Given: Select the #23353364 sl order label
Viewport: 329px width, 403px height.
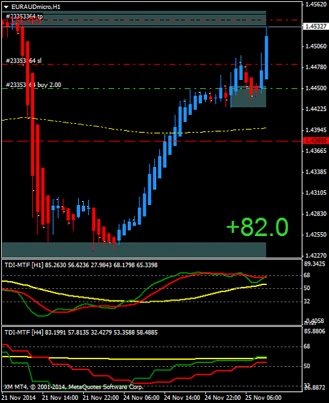Looking at the screenshot, I should [23, 61].
